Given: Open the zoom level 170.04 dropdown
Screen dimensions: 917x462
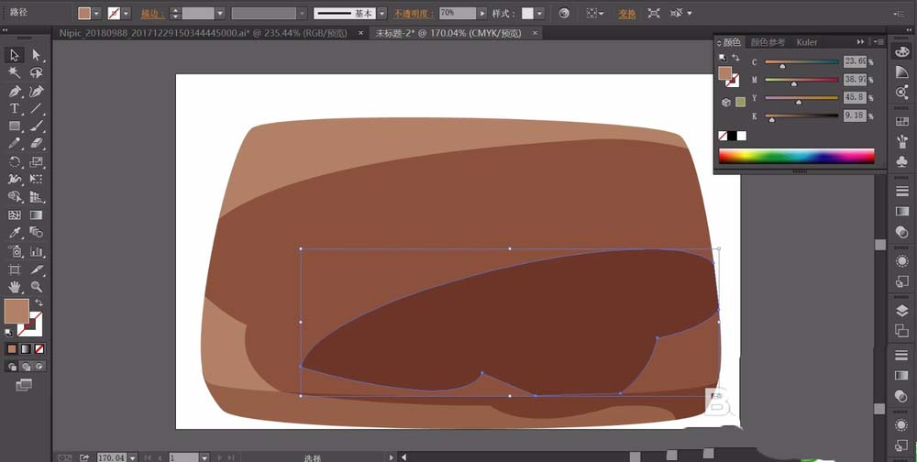Looking at the screenshot, I should click(133, 457).
